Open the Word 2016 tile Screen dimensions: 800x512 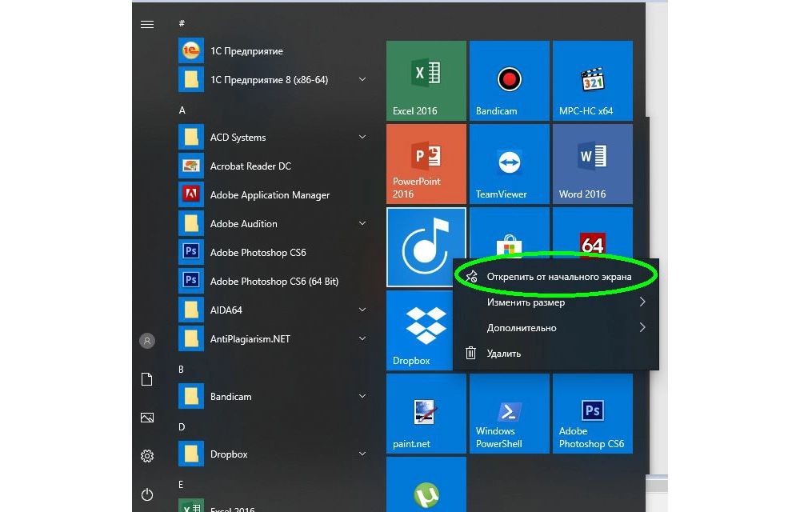coord(592,164)
